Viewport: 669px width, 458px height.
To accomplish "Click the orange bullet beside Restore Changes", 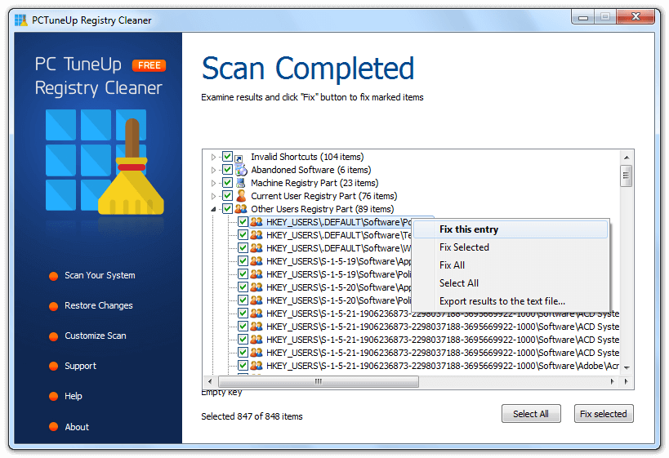I will [53, 306].
